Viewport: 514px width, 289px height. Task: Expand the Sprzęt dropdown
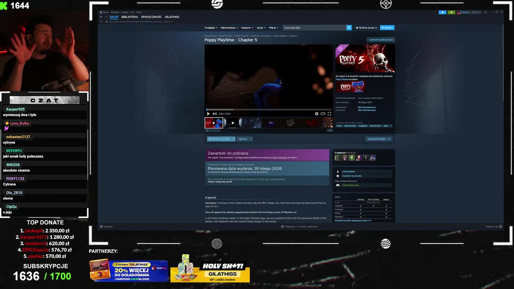[x=261, y=28]
